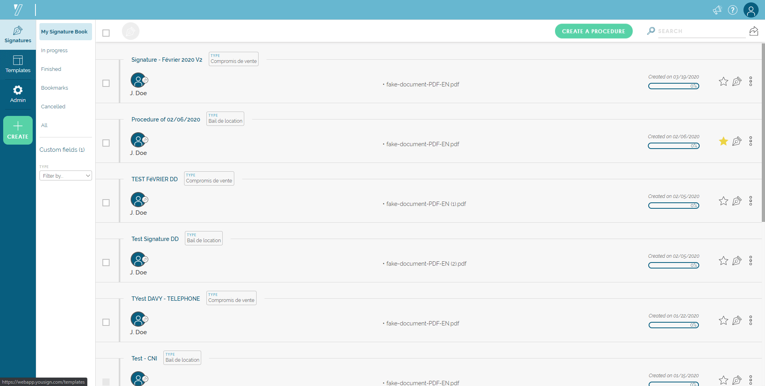Open the Procedure of 02/06/2020 title

[x=166, y=120]
